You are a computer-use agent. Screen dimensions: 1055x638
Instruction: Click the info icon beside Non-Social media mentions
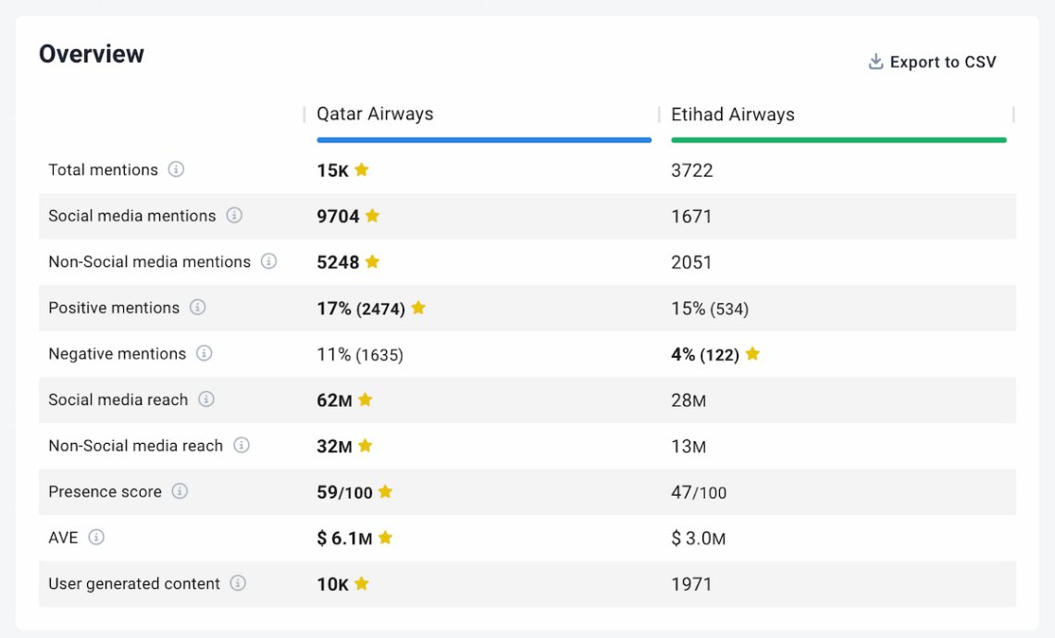click(269, 263)
